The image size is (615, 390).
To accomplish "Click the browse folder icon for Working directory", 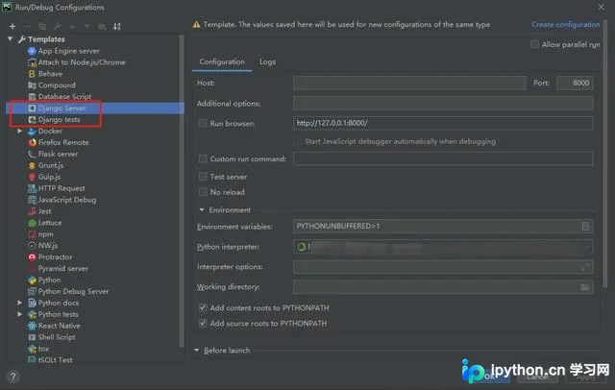I will coord(584,287).
